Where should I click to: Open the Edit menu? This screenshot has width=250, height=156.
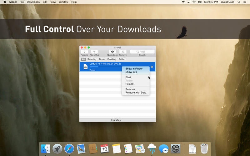(x=45, y=2)
